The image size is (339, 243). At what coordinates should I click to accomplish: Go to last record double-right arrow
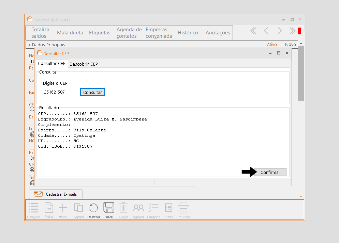[x=292, y=31]
